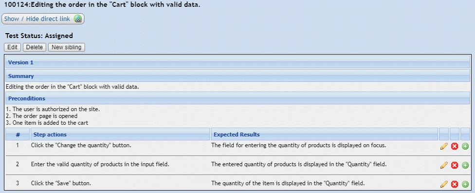The image size is (475, 193).
Task: Create a New sibling test case
Action: click(67, 47)
